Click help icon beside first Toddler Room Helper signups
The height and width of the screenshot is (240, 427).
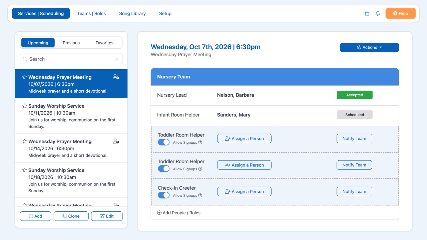coord(200,143)
